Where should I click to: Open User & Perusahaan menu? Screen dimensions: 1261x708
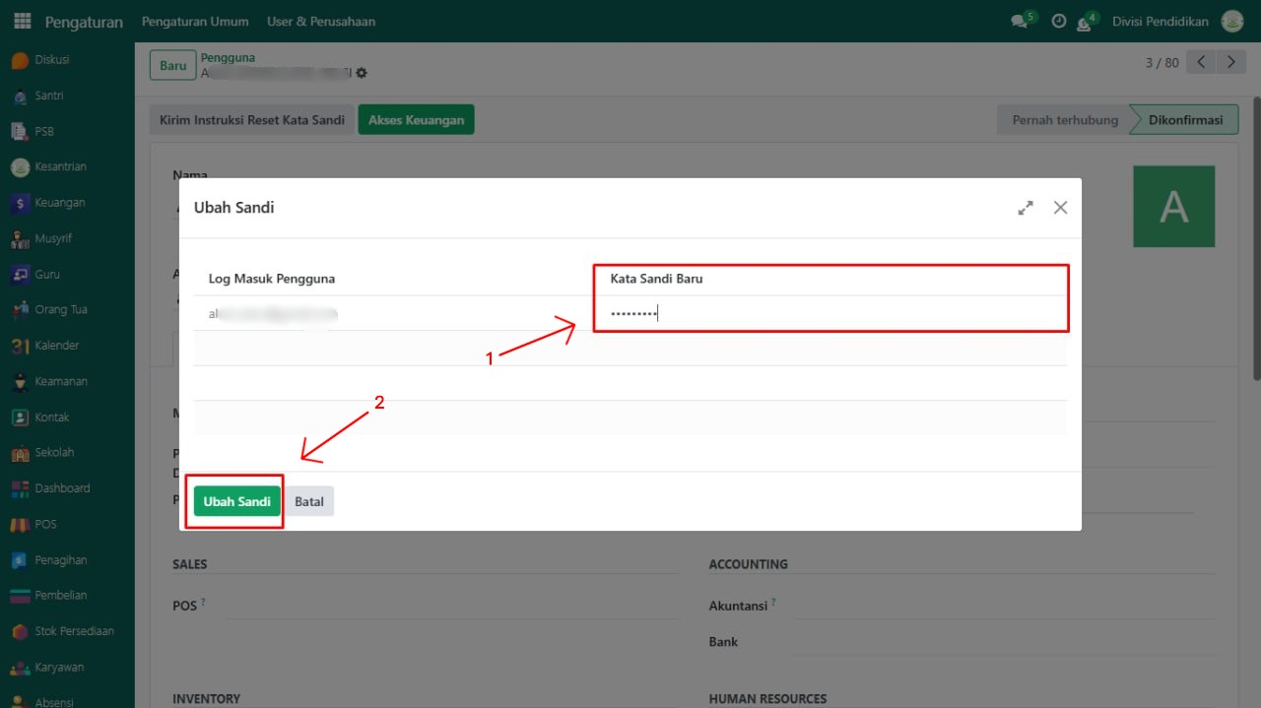point(321,21)
